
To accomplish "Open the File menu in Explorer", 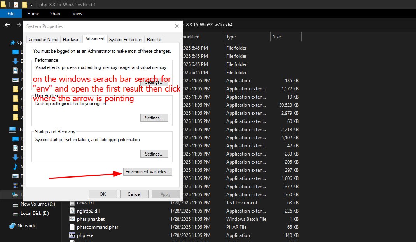I will tap(11, 14).
